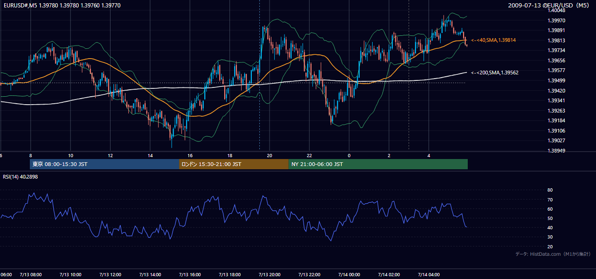The width and height of the screenshot is (596, 279).
Task: Click the 7/13 22:00 time label
Action: click(x=309, y=274)
